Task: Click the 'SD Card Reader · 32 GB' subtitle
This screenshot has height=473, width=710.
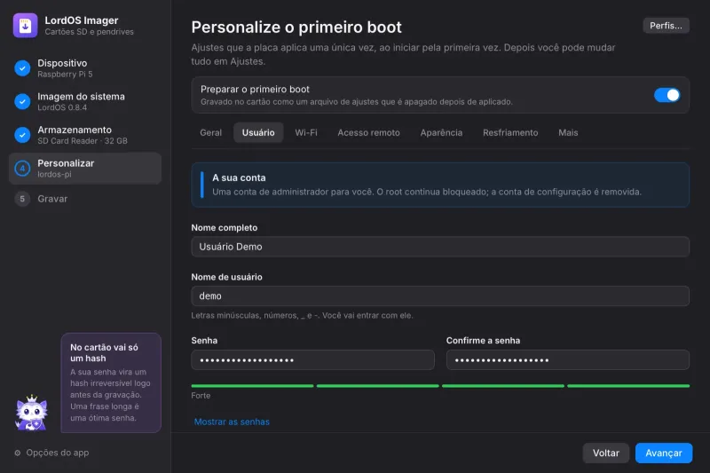Action: [83, 141]
